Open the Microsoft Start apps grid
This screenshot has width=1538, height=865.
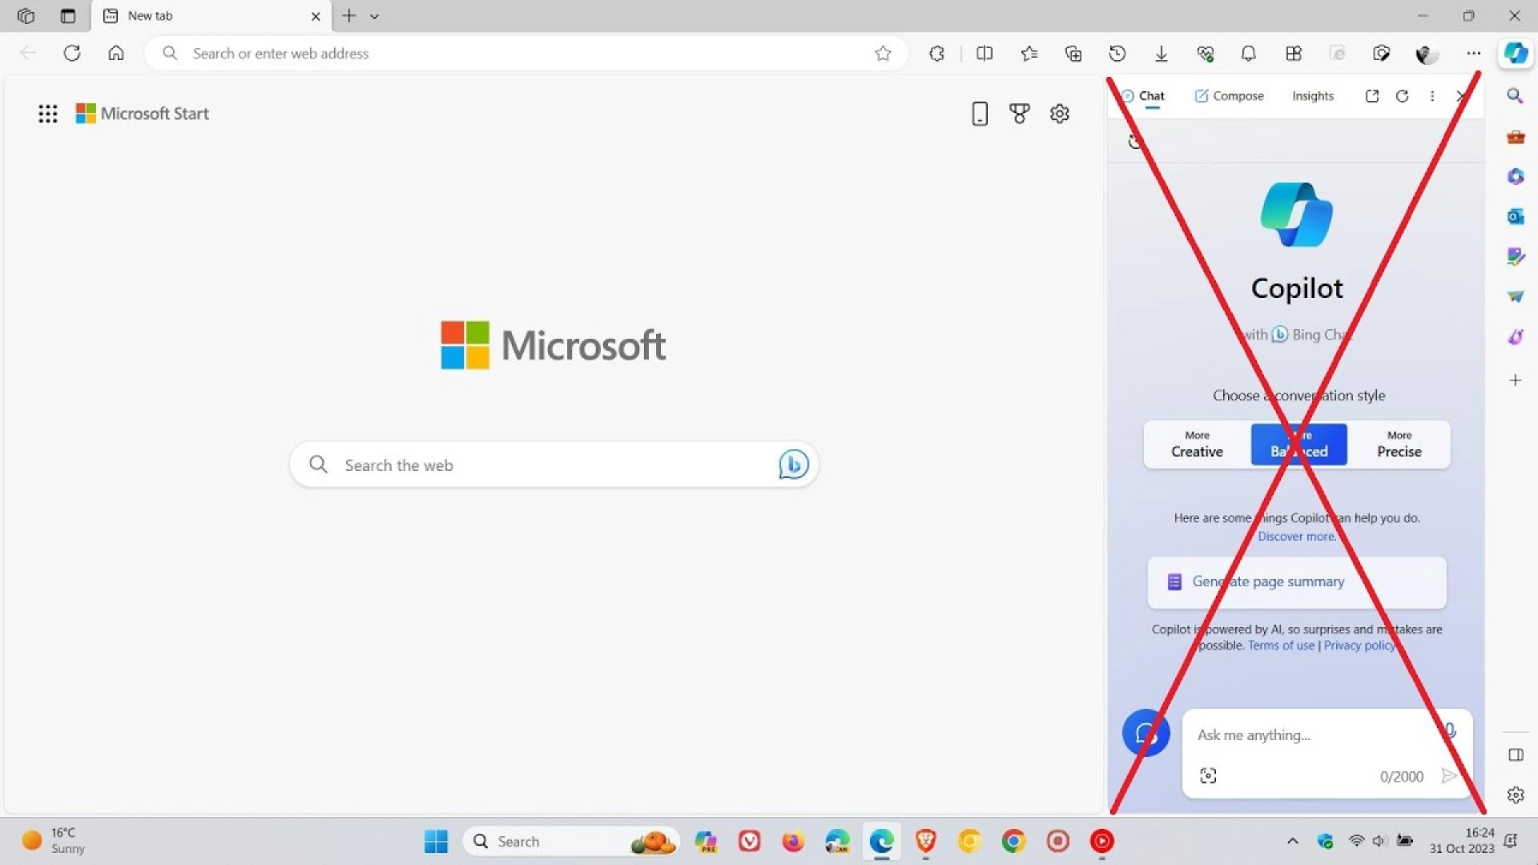tap(48, 114)
